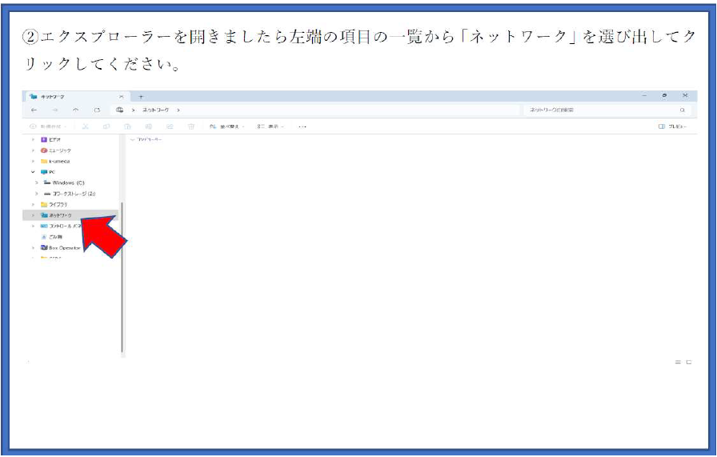Screen dimensions: 717x457
Task: Open the 新規作成 dropdown
Action: (48, 126)
